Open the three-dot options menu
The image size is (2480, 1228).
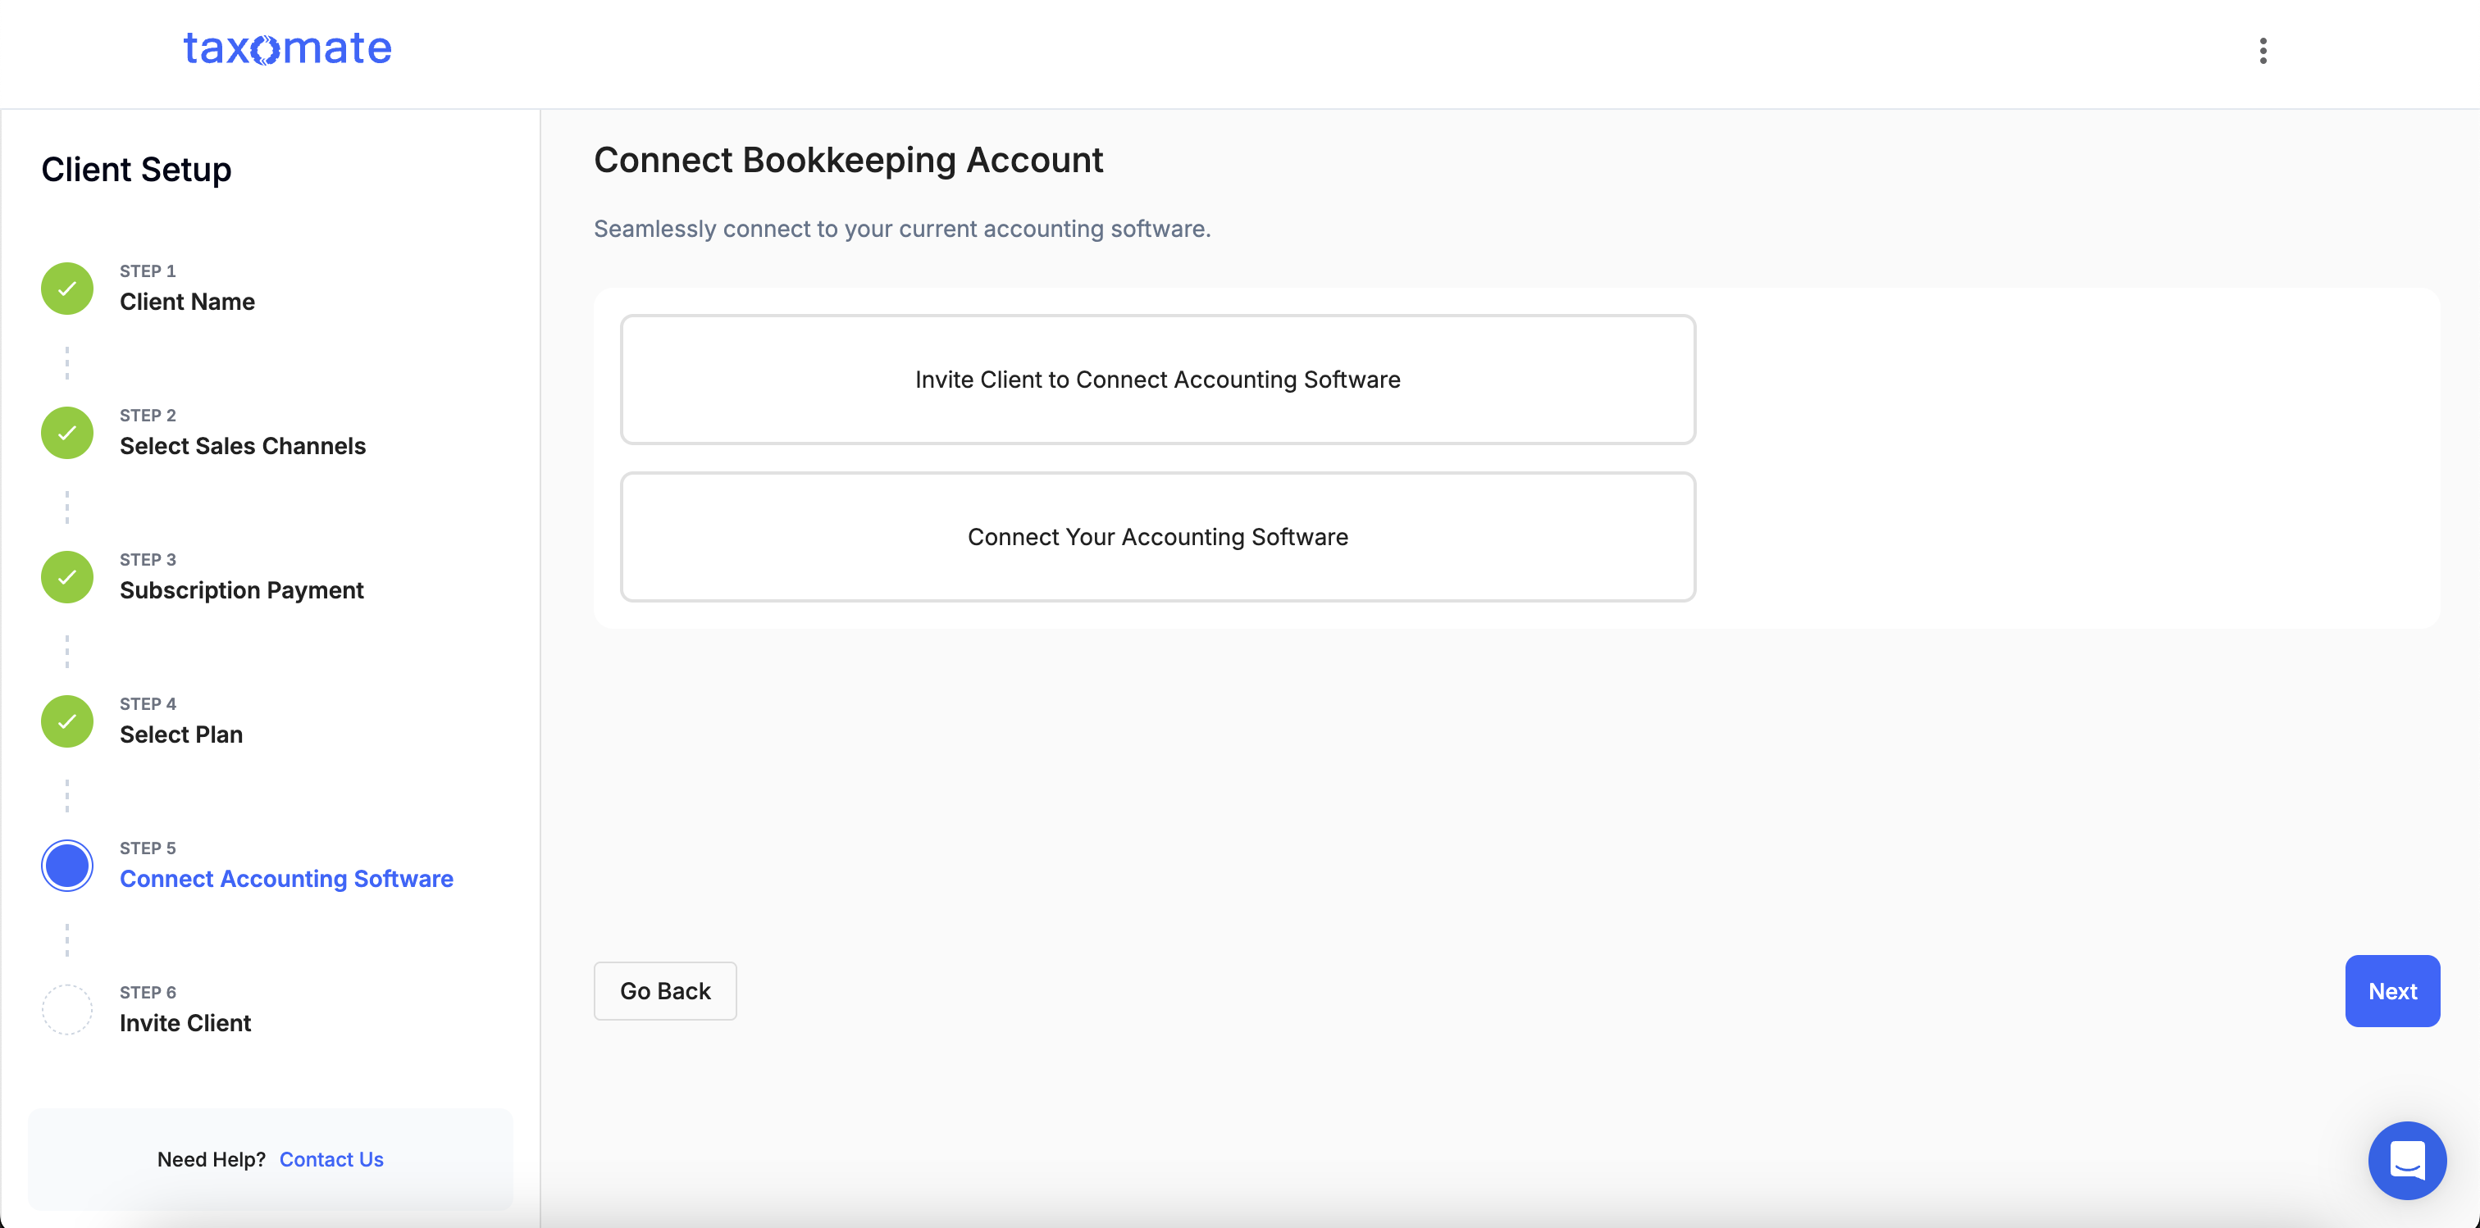click(x=2263, y=50)
